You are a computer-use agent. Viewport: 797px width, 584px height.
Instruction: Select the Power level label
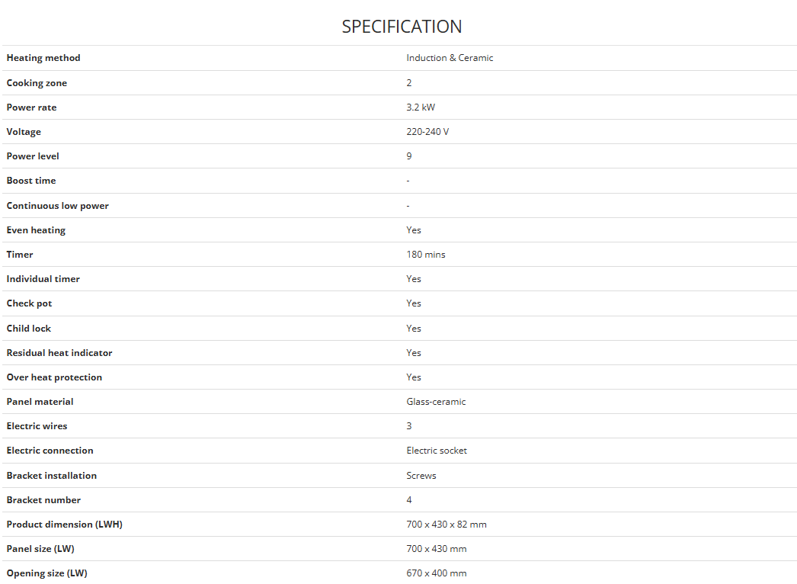[33, 156]
